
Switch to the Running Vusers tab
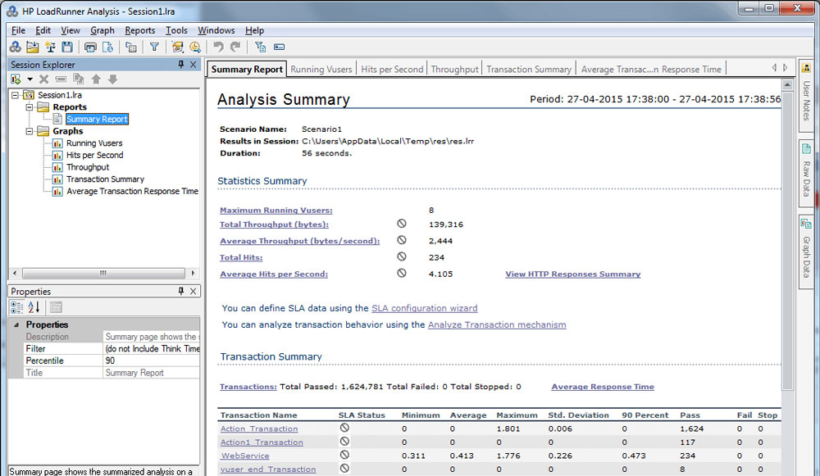pyautogui.click(x=321, y=69)
